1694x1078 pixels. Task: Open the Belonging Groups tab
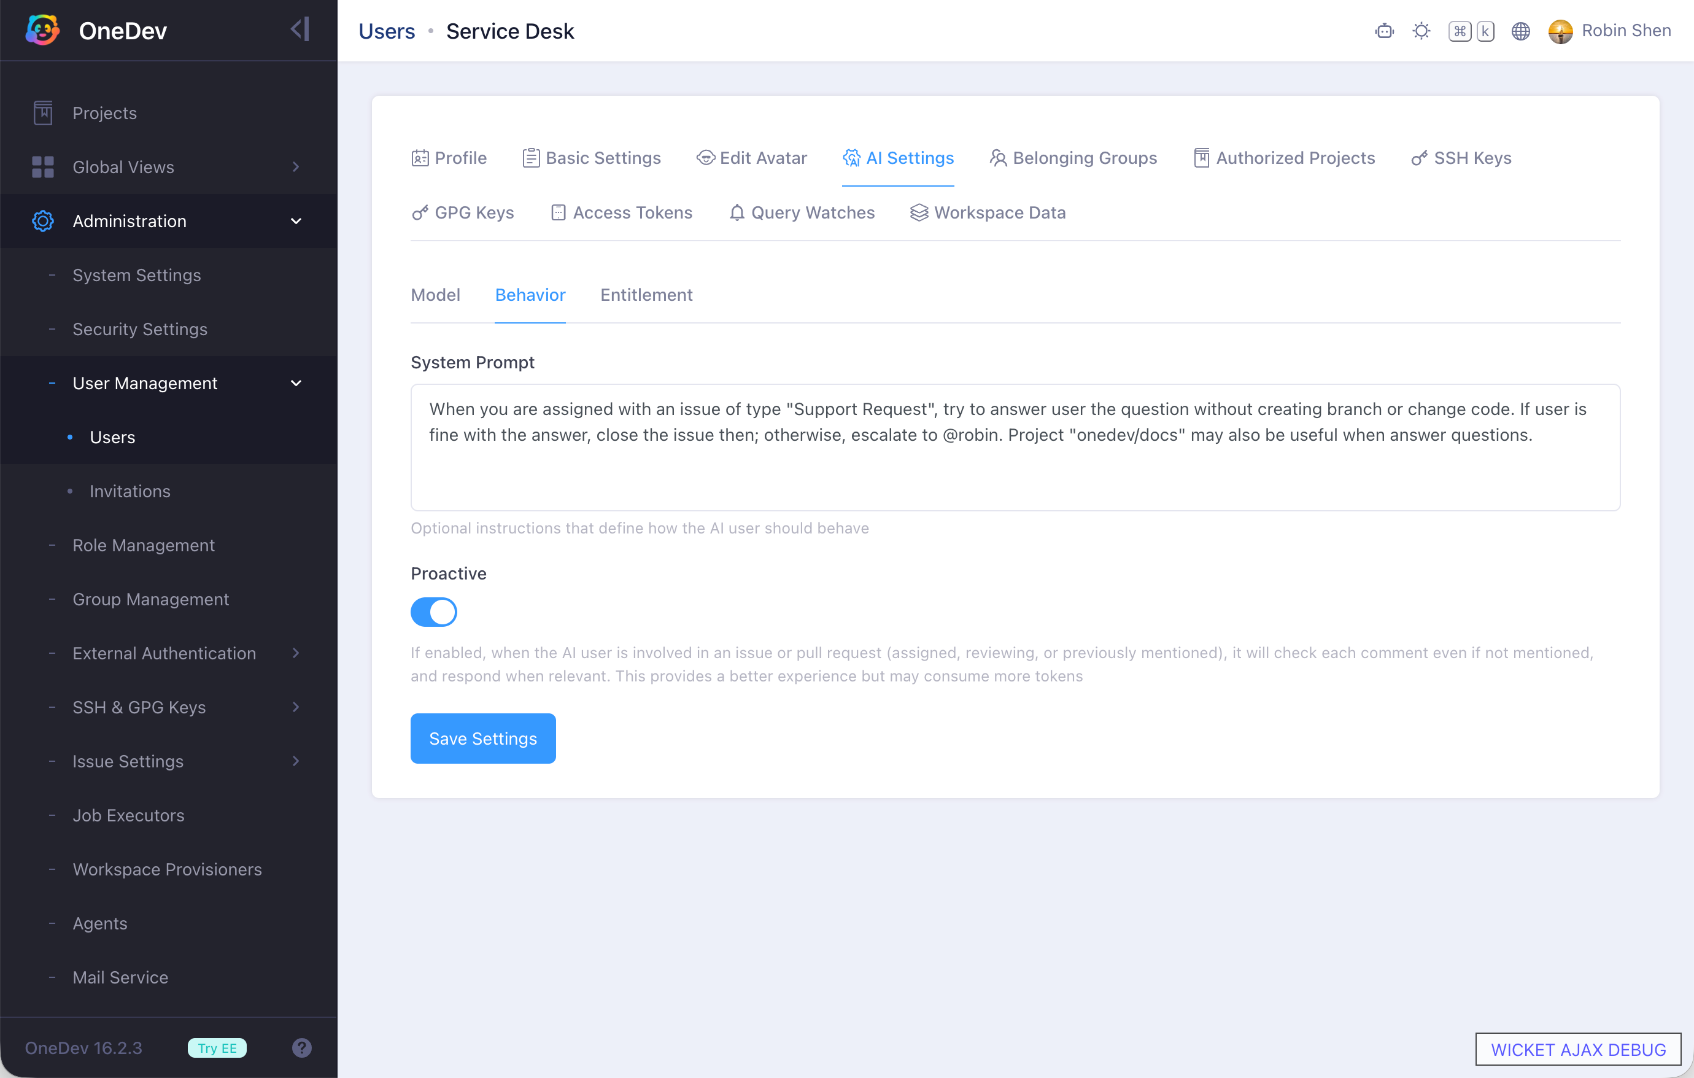point(1073,158)
